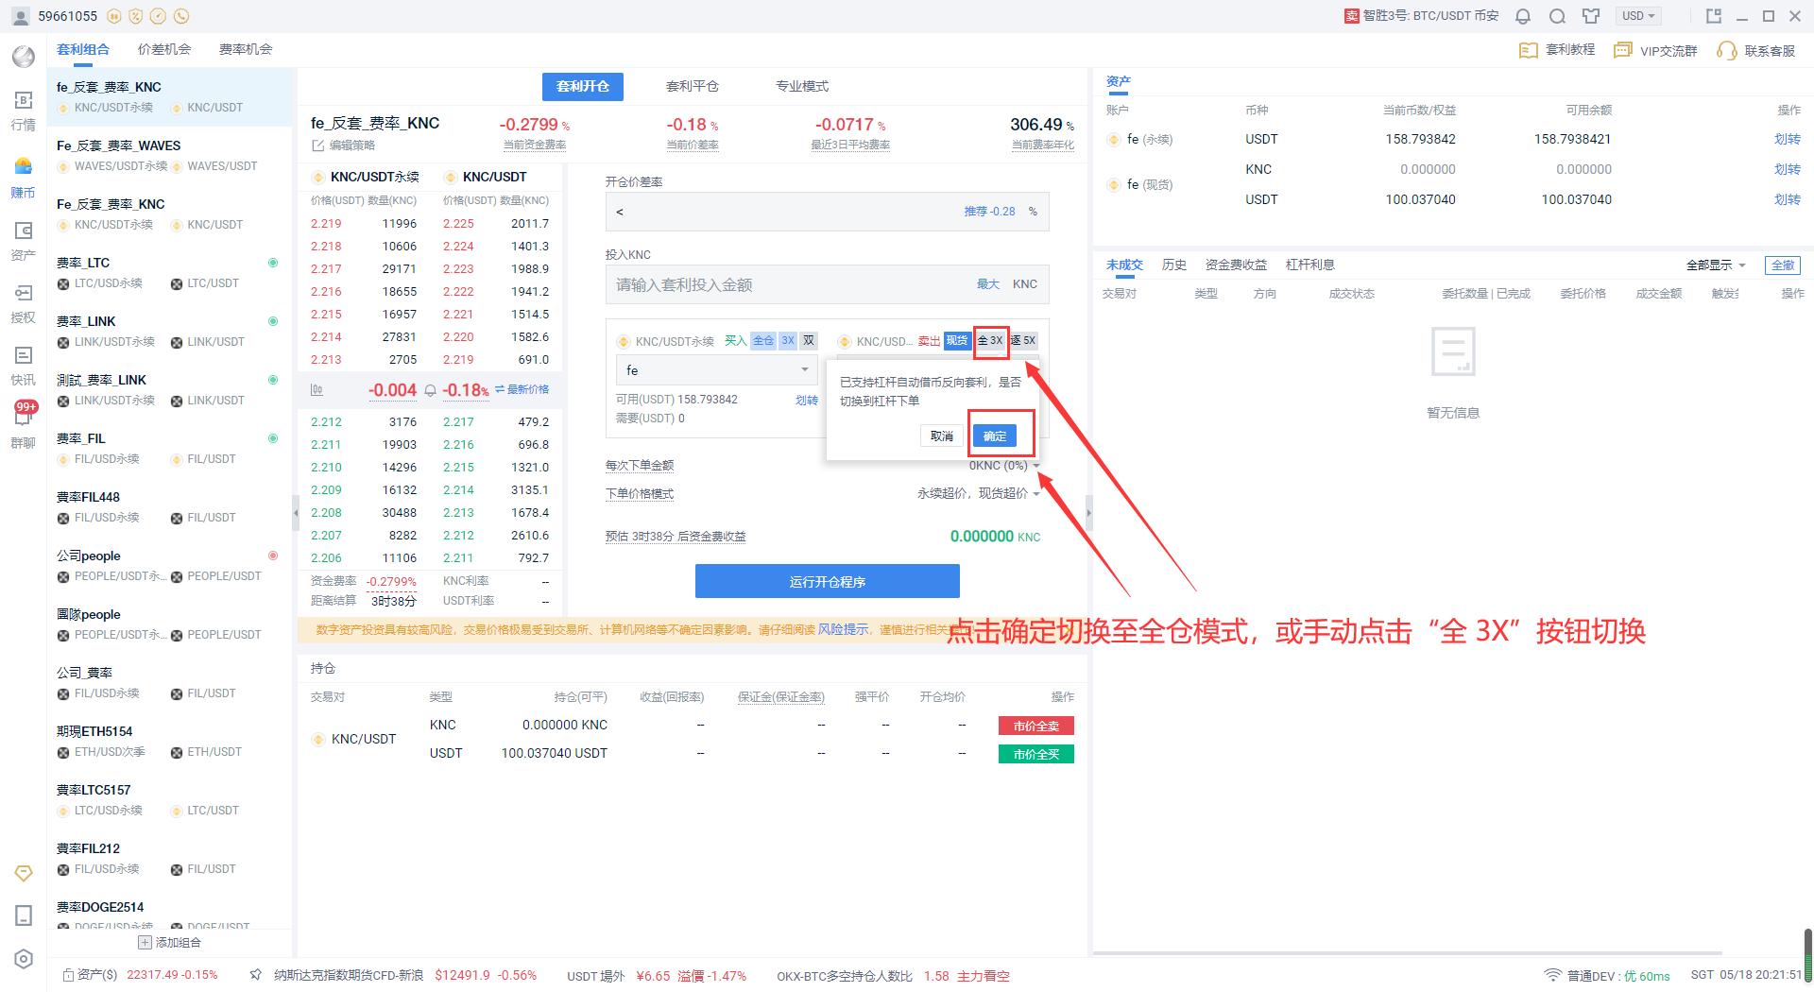
Task: Click the 全撤 cancel-all button
Action: pos(1783,265)
